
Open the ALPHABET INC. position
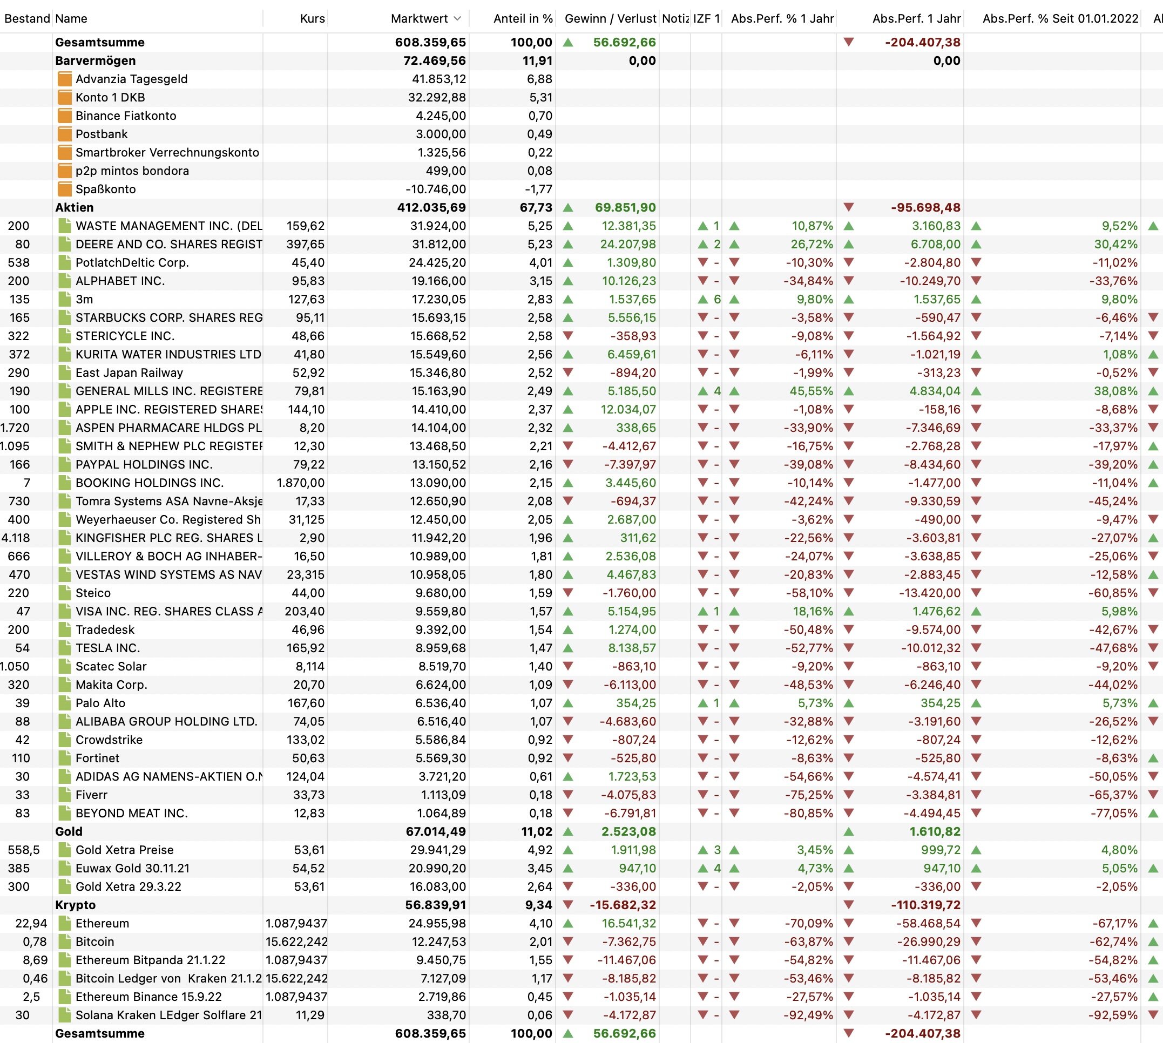[x=120, y=281]
